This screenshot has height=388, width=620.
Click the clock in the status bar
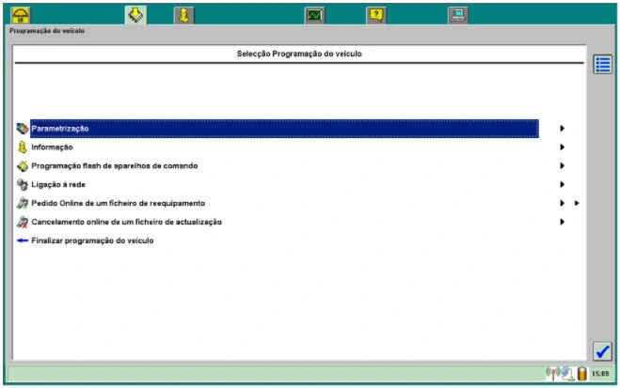click(x=600, y=375)
